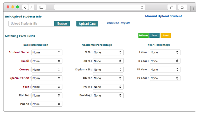Screen dimensions: 199x114
Task: Click the browser address bar
Action: pos(99,7)
